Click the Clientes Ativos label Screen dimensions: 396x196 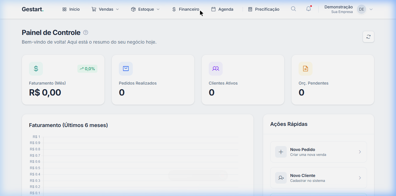[223, 83]
